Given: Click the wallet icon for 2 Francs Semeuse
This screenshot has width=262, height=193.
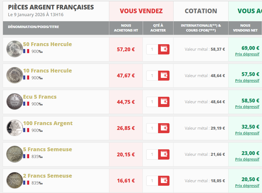Looking at the screenshot, I should coord(164,181).
